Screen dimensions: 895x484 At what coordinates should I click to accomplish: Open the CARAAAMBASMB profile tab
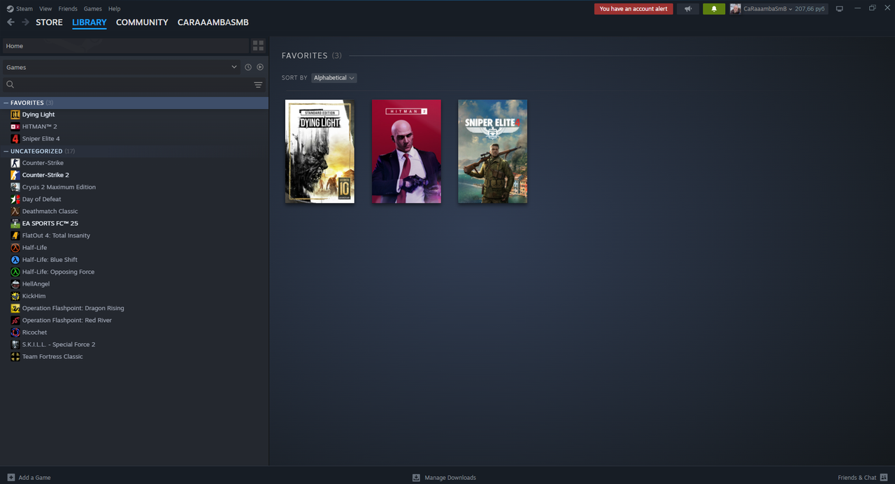coord(213,22)
